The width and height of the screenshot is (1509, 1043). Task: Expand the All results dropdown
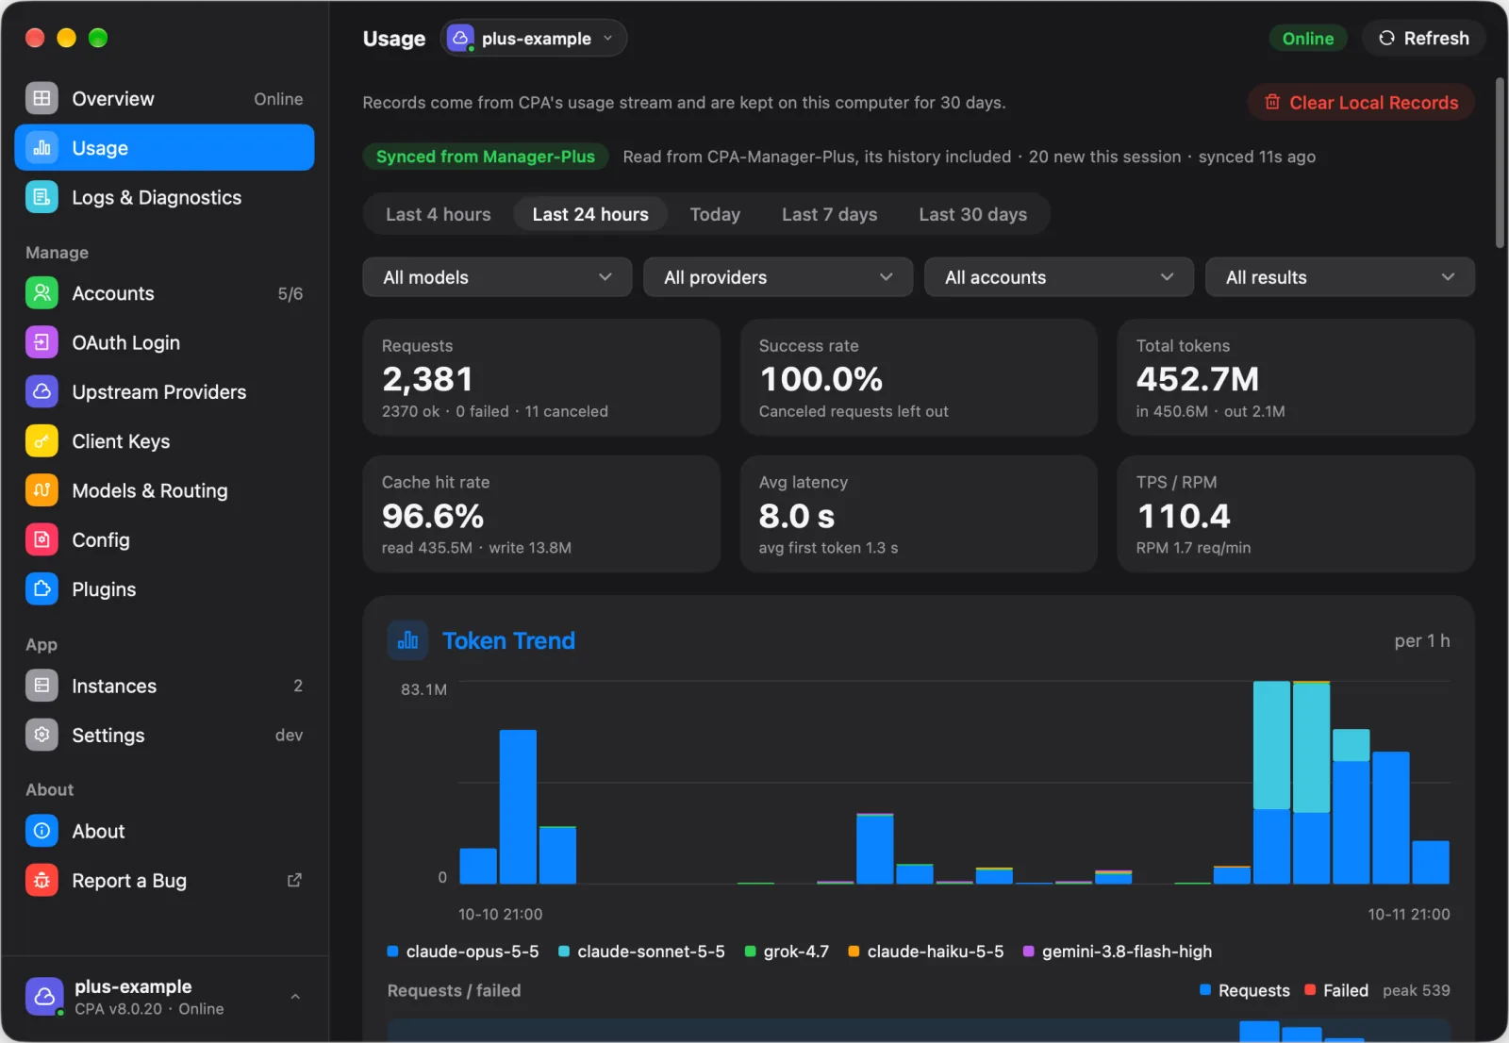tap(1340, 277)
